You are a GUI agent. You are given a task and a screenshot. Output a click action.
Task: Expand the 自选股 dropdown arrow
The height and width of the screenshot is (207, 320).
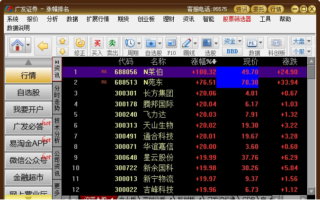coord(160,43)
